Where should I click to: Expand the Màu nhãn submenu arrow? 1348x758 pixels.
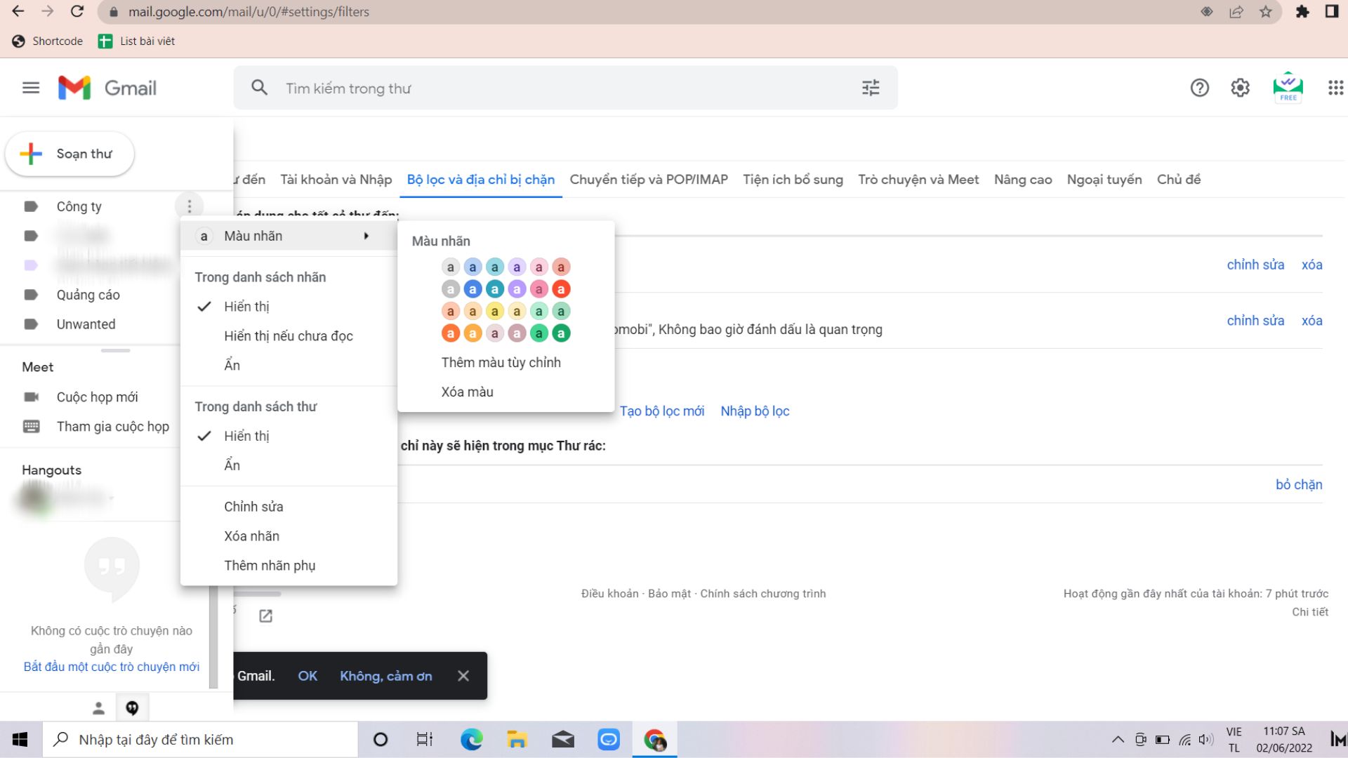[x=366, y=236]
